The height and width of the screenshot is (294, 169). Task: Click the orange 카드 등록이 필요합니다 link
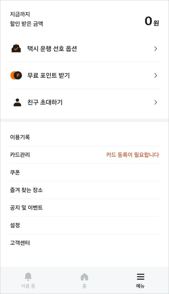(x=132, y=155)
